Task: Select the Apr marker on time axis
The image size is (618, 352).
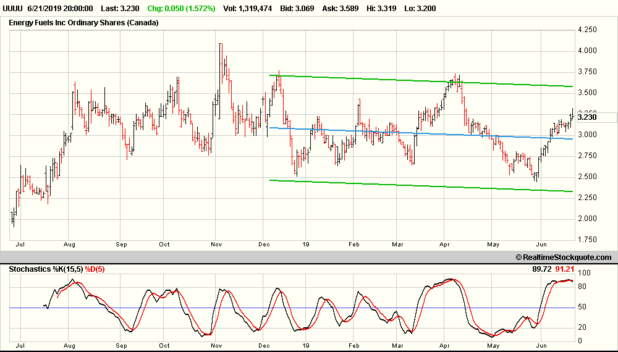Action: (442, 244)
